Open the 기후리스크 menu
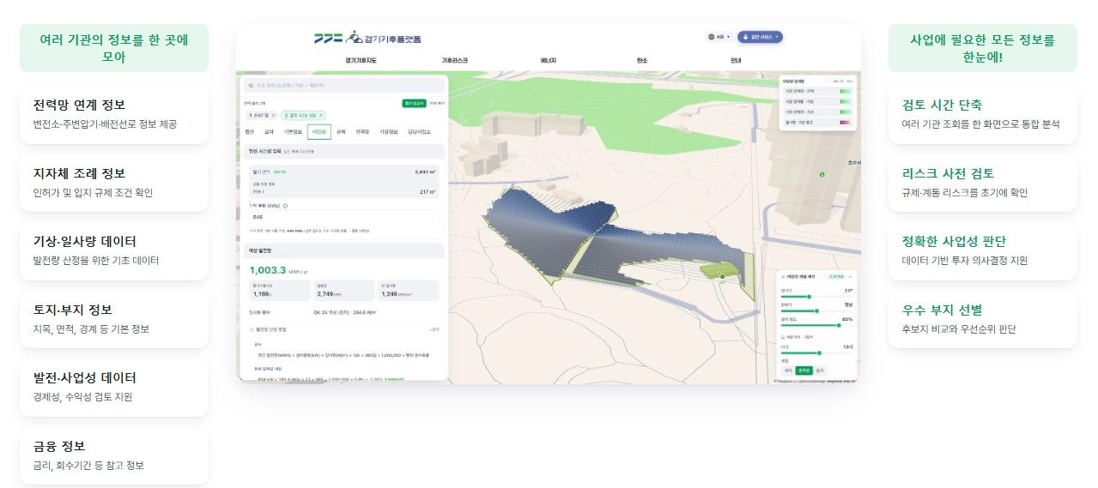The image size is (1098, 488). click(454, 60)
